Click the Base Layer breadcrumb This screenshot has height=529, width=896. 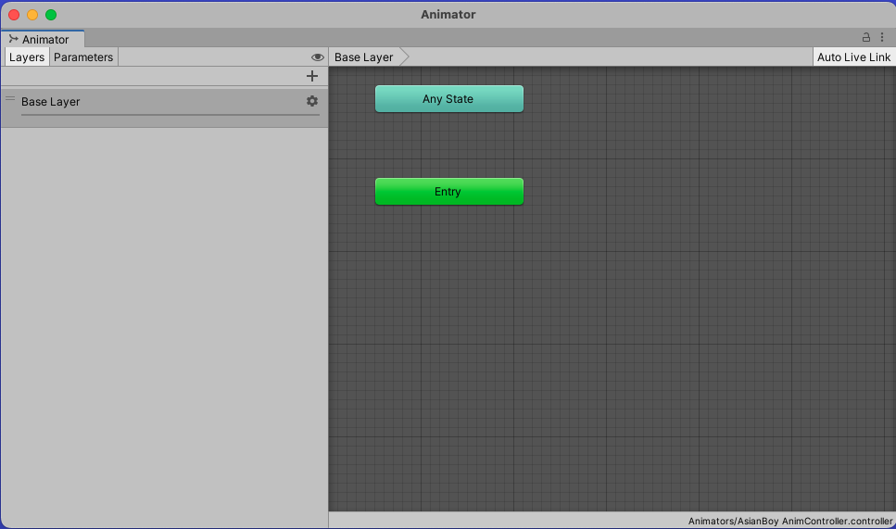click(364, 57)
